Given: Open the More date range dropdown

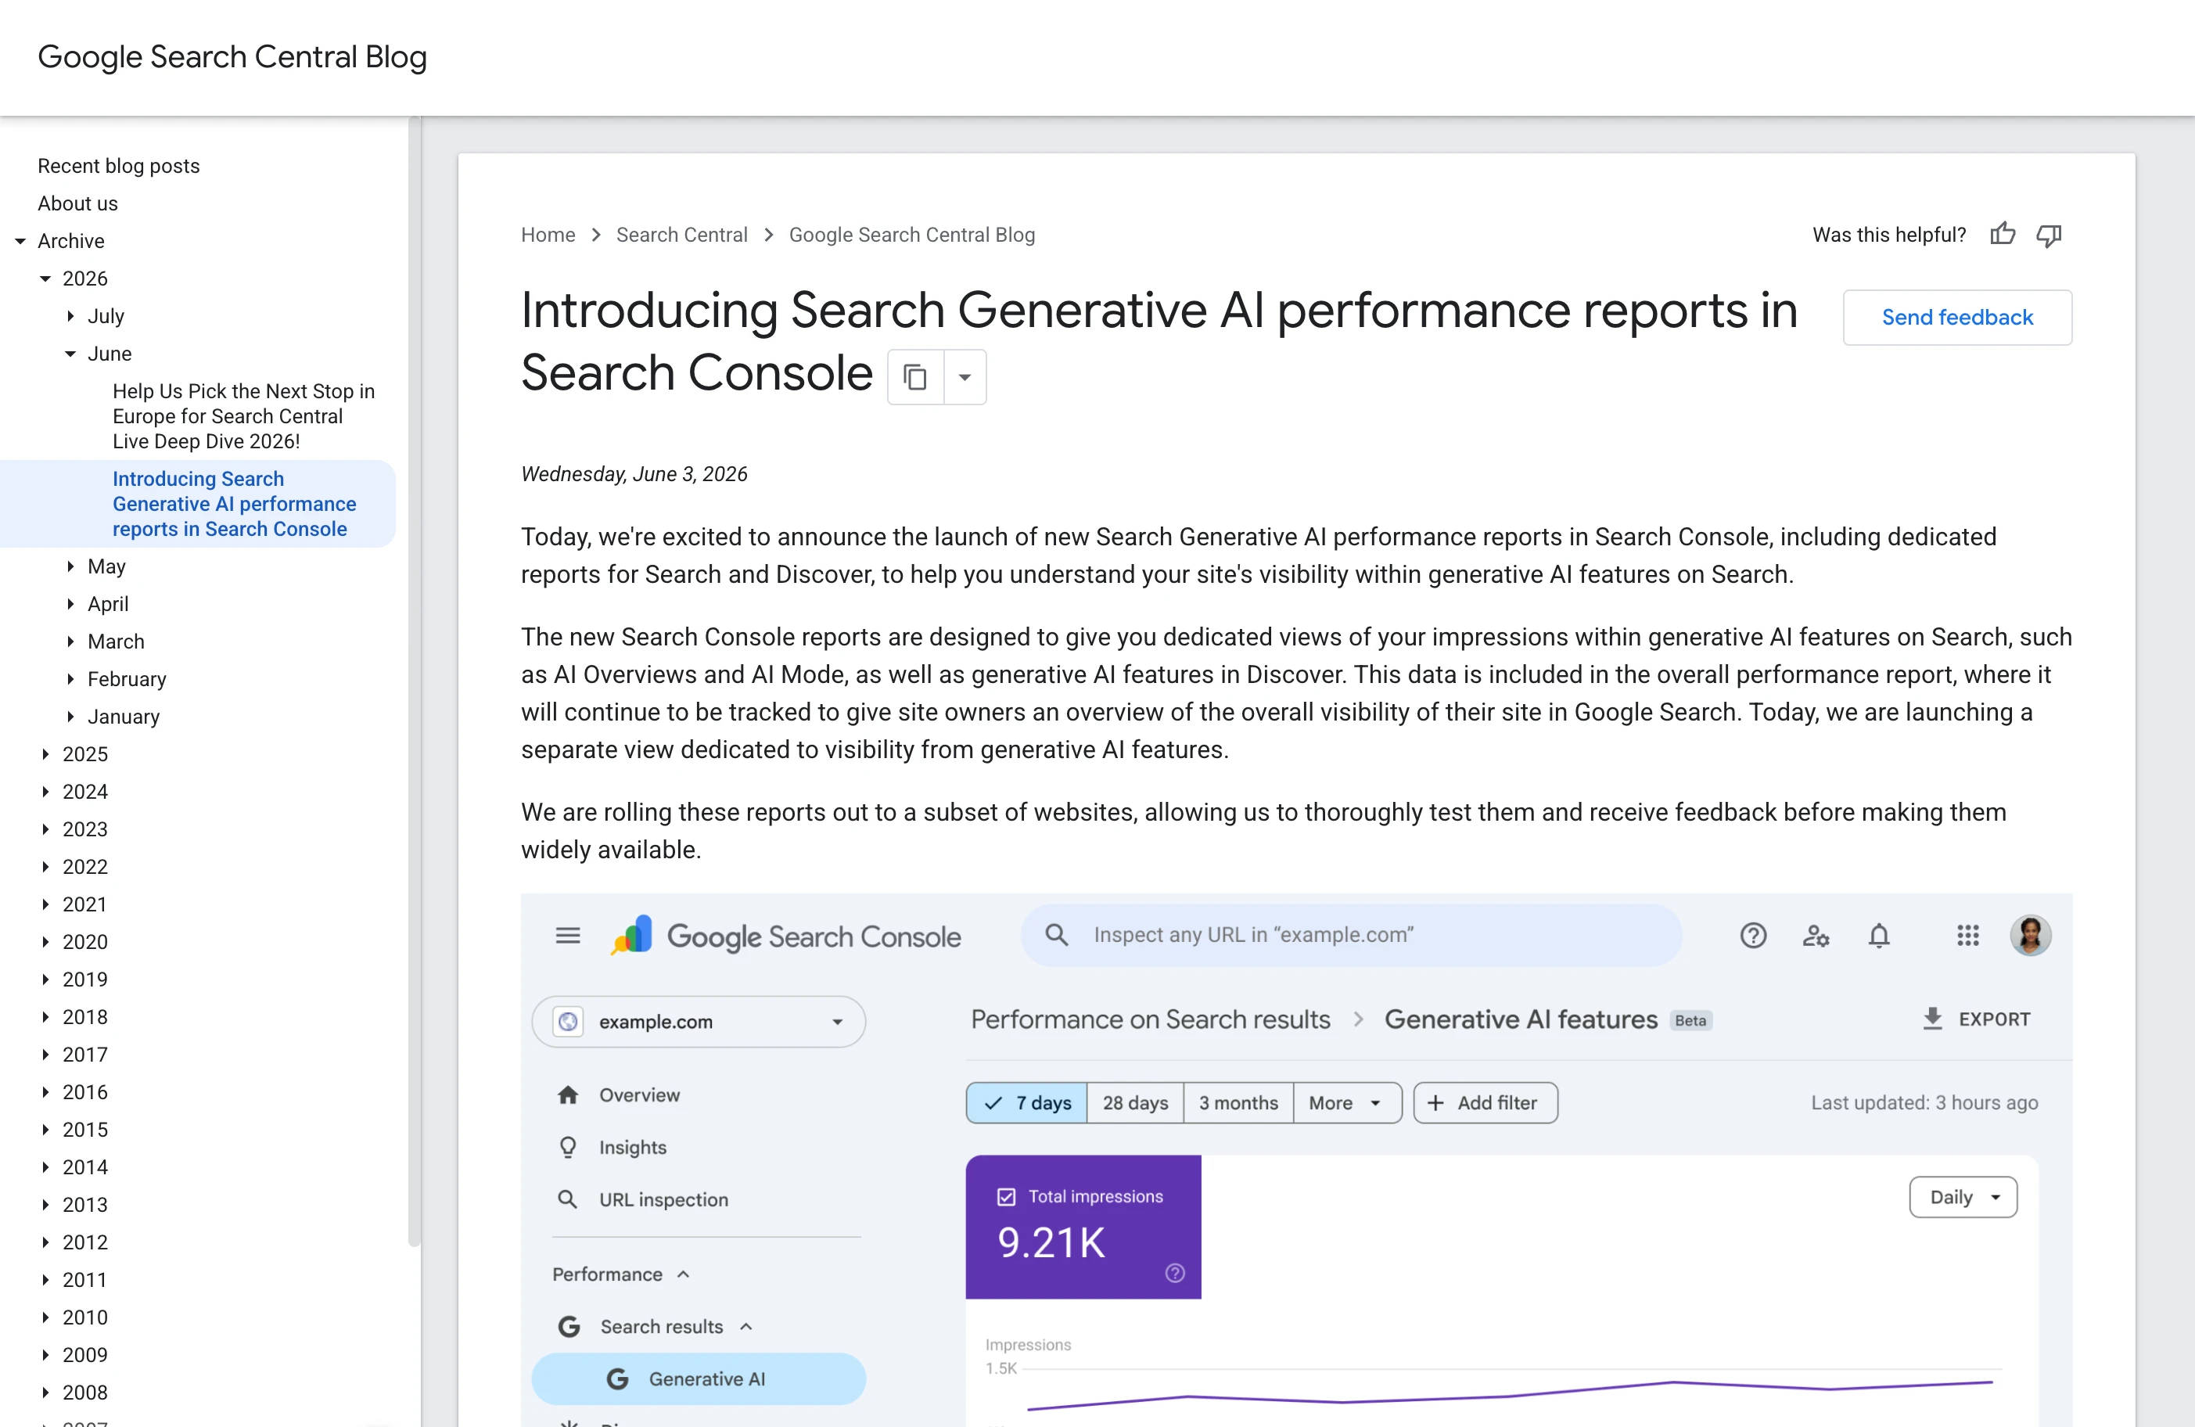Looking at the screenshot, I should coord(1346,1102).
